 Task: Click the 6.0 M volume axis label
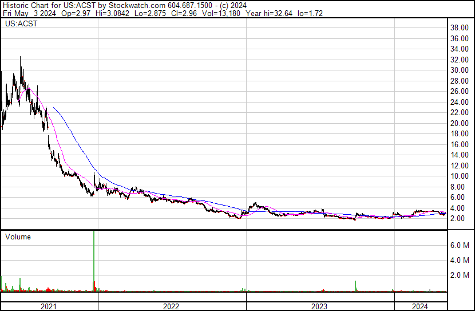(460, 245)
